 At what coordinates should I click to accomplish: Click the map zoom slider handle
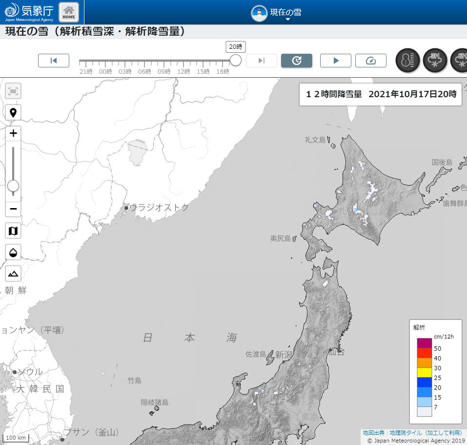[x=13, y=186]
